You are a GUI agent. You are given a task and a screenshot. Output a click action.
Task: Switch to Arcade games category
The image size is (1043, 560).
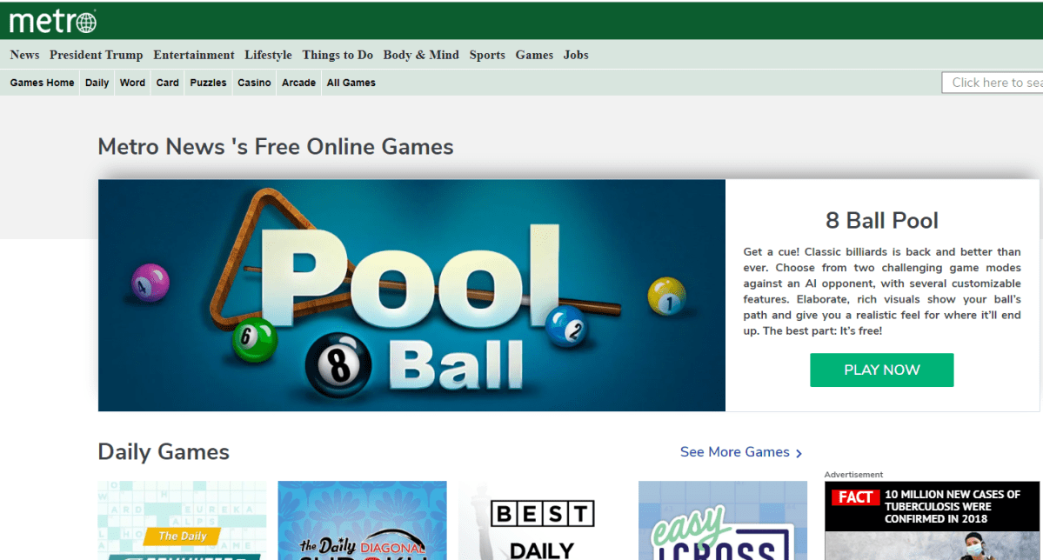coord(298,83)
